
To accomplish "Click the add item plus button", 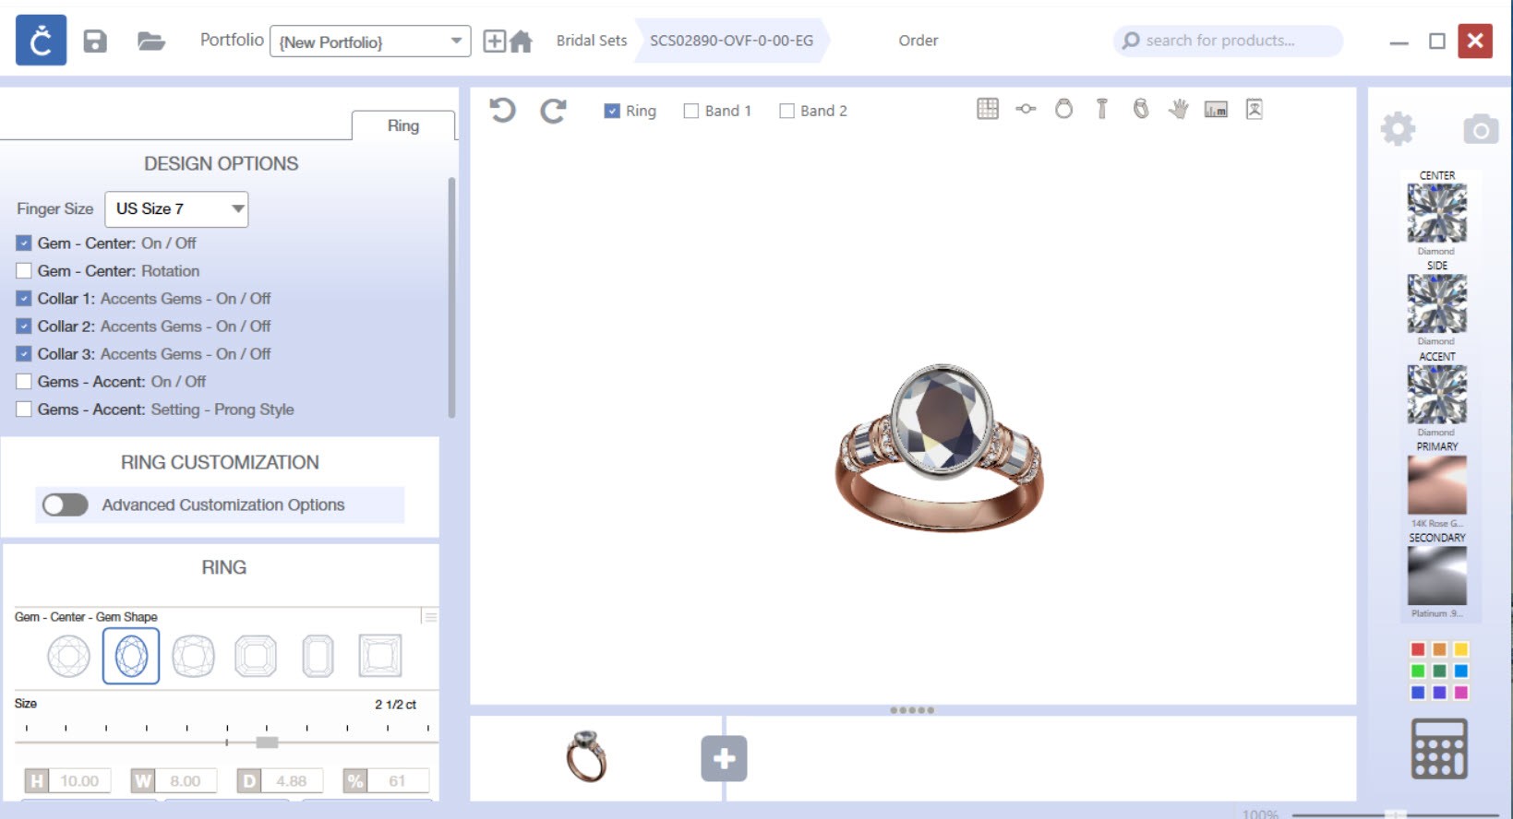I will (x=724, y=758).
